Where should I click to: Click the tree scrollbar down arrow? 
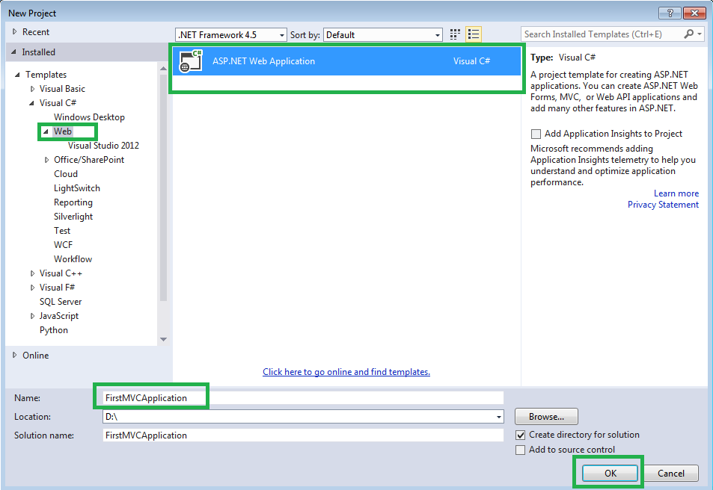click(x=163, y=340)
